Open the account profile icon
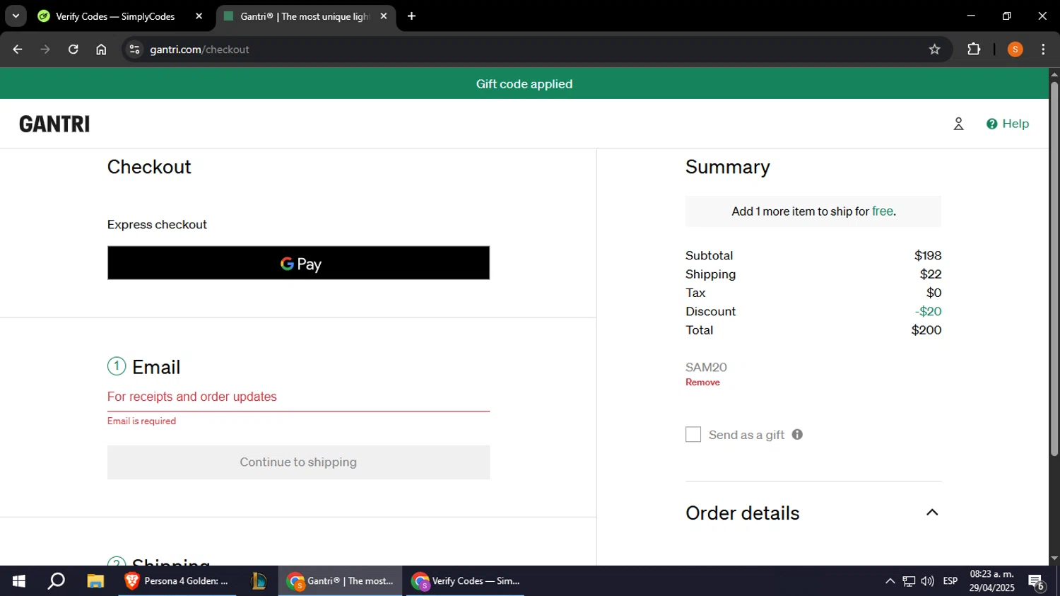 click(x=958, y=124)
